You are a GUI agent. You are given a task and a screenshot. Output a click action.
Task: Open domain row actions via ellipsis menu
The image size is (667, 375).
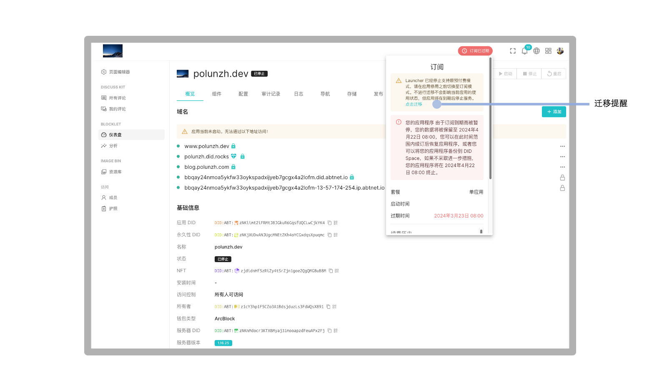coord(563,146)
